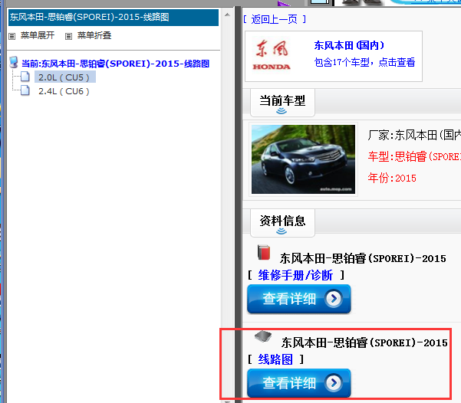This screenshot has width=461, height=403.
Task: Click 东风本田-思铂睿(SPOREI)-2015 title above 维修手册/诊断
Action: click(x=363, y=258)
